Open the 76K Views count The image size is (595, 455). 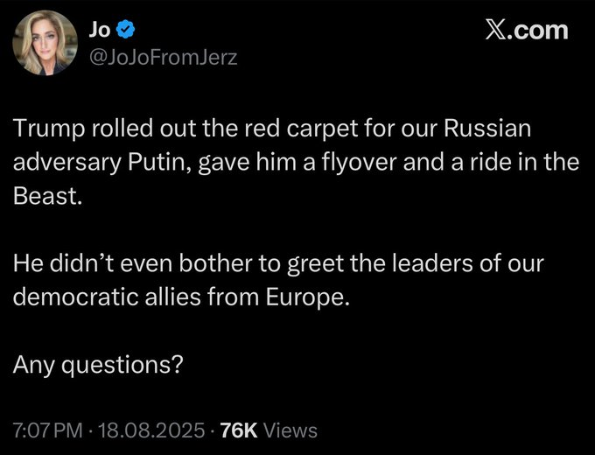pyautogui.click(x=269, y=430)
